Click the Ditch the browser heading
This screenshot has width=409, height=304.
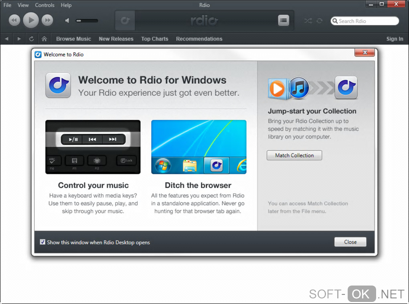pos(198,185)
